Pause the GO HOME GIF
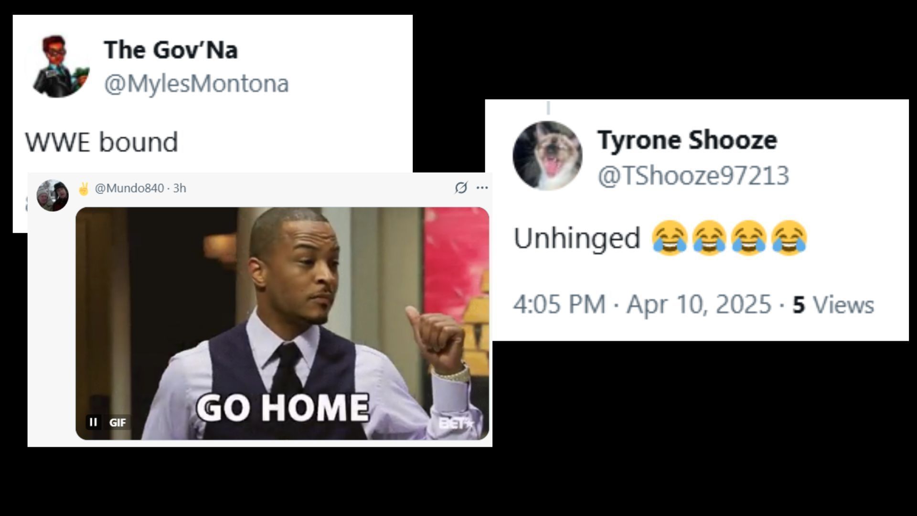Screen dimensions: 917x516 click(94, 422)
